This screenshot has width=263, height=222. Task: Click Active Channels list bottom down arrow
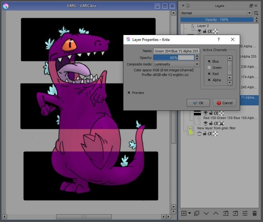pos(230,83)
